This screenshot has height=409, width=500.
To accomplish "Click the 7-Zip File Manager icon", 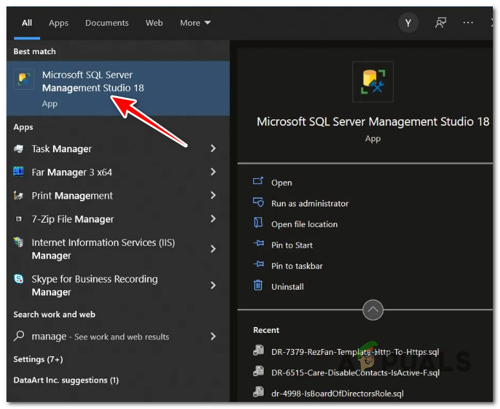I will (19, 219).
